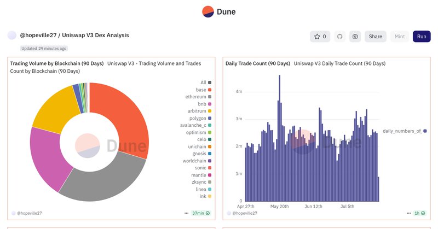Select the 'zksync' legend entry
Image resolution: width=438 pixels, height=229 pixels.
[201, 182]
